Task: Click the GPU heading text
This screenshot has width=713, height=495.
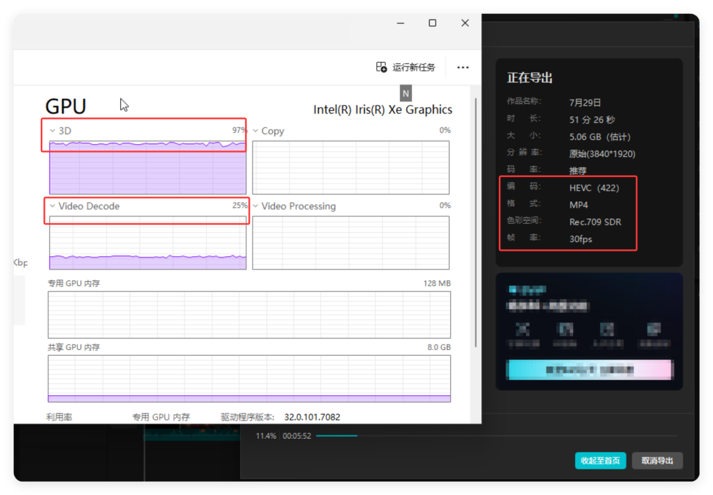Action: pyautogui.click(x=65, y=106)
